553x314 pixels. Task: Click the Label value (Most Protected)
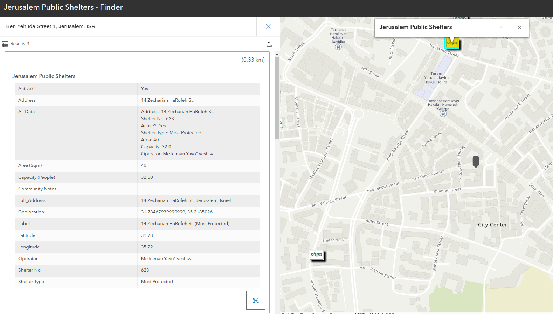click(185, 224)
